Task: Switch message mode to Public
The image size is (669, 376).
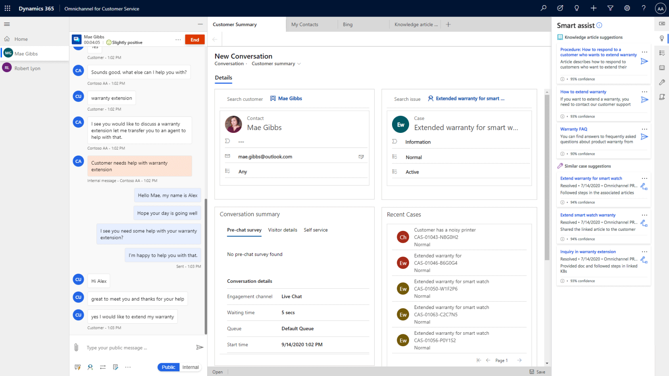Action: (x=168, y=367)
